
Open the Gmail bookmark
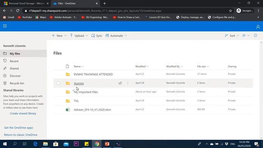[9, 17]
